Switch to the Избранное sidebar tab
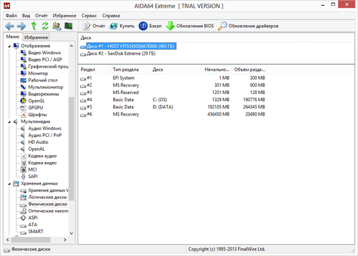Screen dimensions: 358x256 pos(36,38)
